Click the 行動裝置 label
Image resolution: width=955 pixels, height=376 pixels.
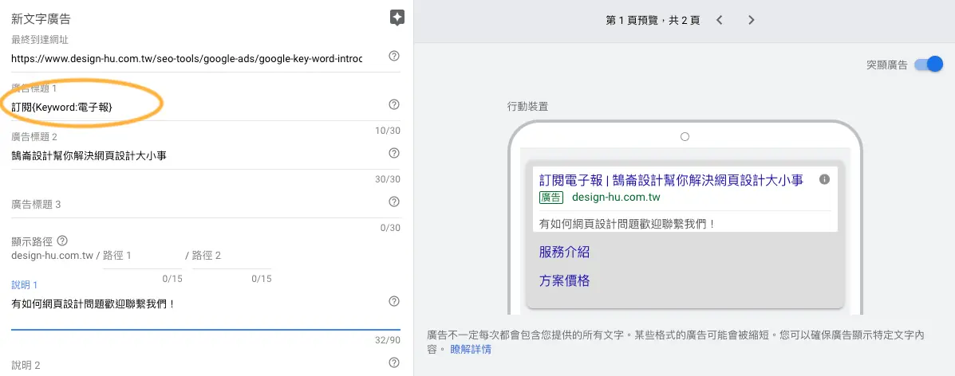tap(527, 106)
